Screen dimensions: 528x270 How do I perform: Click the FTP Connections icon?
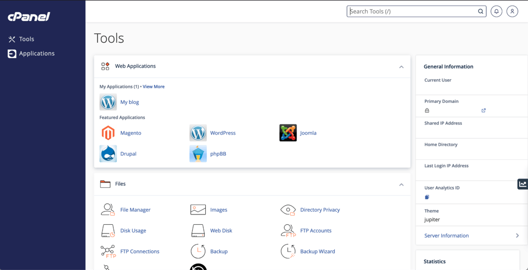pyautogui.click(x=108, y=251)
